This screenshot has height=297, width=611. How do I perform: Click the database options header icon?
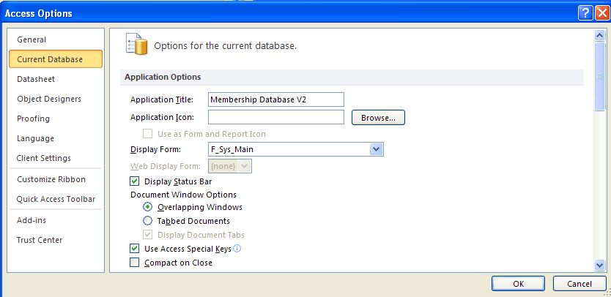tap(137, 44)
